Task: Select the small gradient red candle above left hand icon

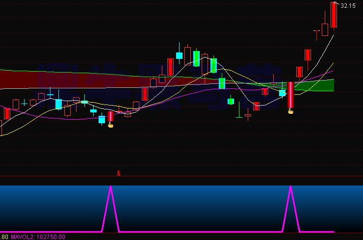Action: point(111,116)
